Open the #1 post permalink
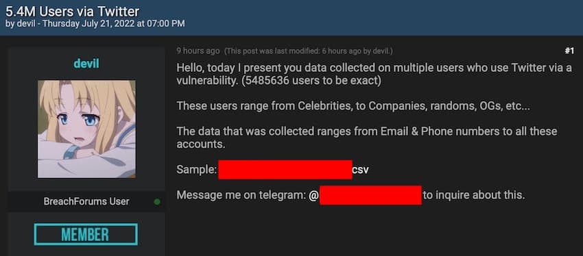583x256 pixels. 569,51
